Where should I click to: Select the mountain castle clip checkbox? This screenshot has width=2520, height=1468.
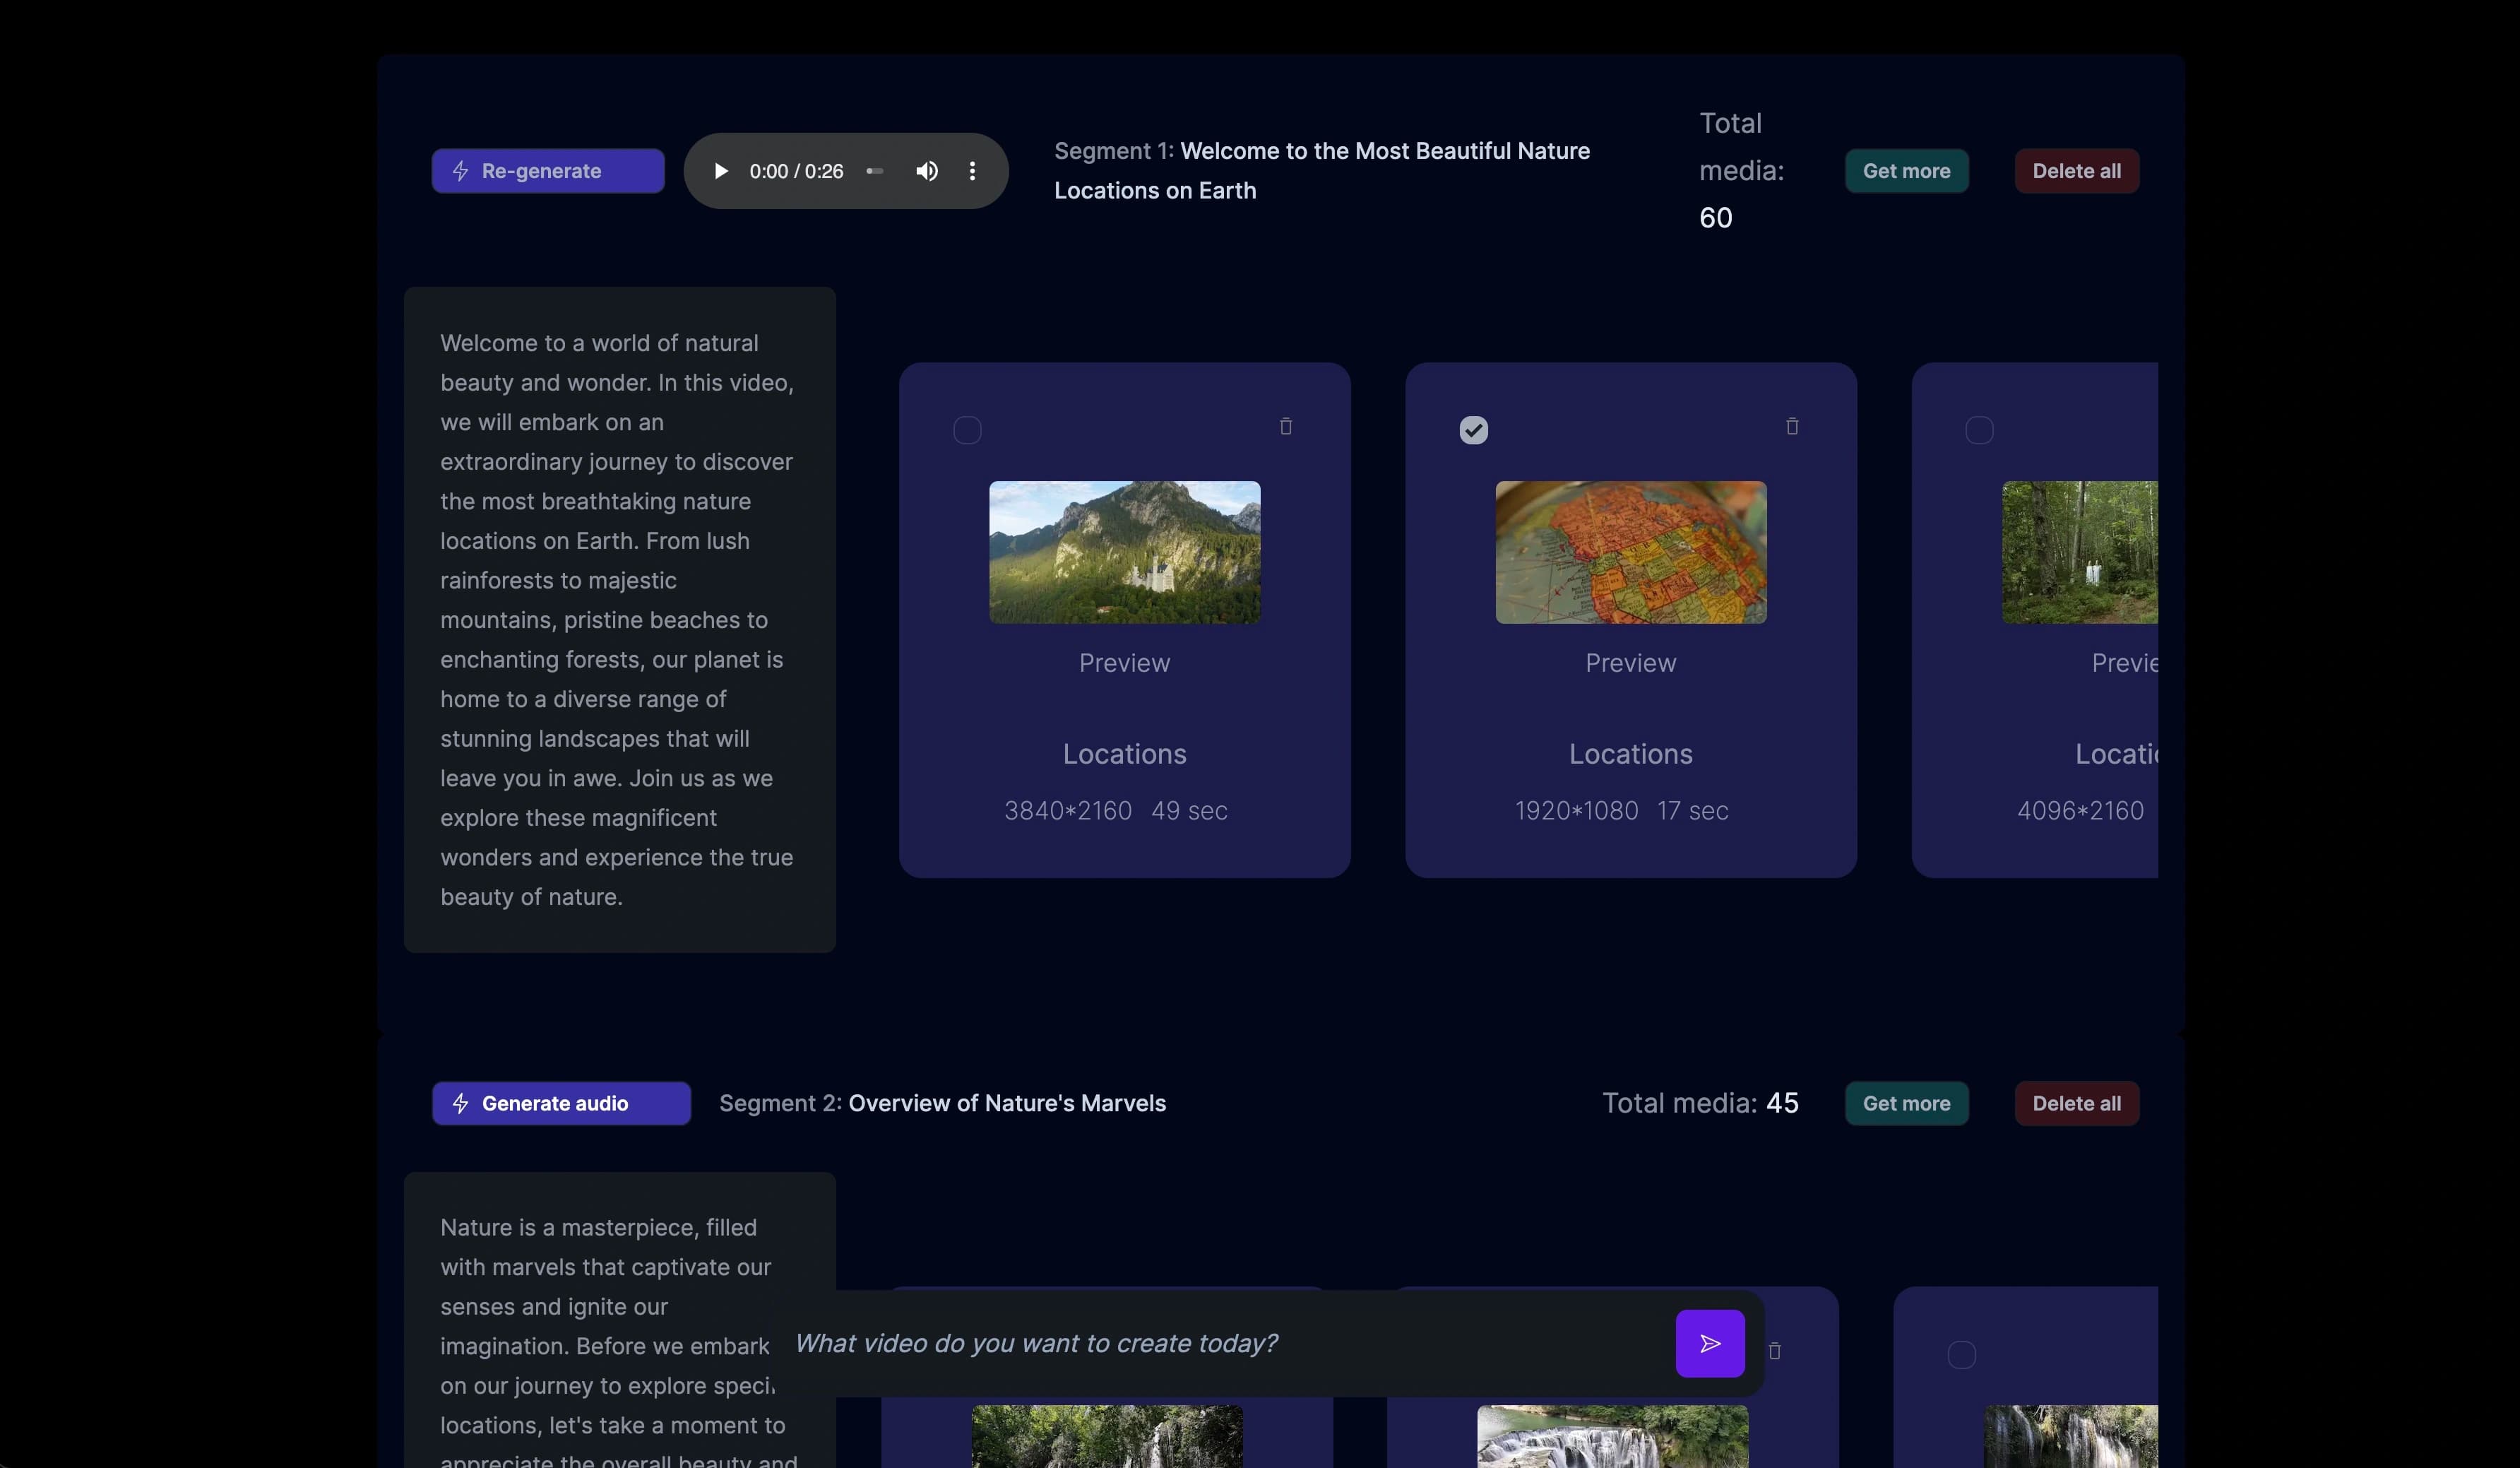click(967, 430)
